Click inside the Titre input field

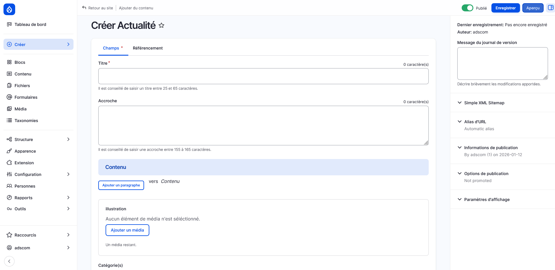262,76
